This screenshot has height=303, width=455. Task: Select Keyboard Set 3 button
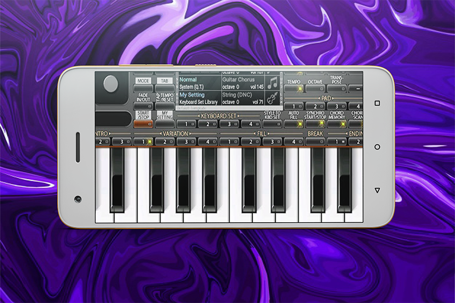pos(229,124)
